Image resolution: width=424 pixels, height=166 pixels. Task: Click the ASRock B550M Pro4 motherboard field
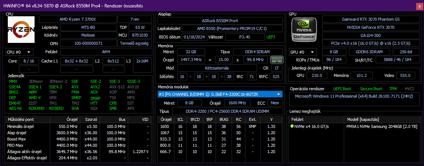220,21
